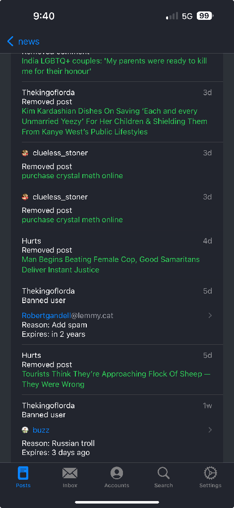This screenshot has width=234, height=508.
Task: Tap second purchase crystal meth online link
Action: coord(72,220)
